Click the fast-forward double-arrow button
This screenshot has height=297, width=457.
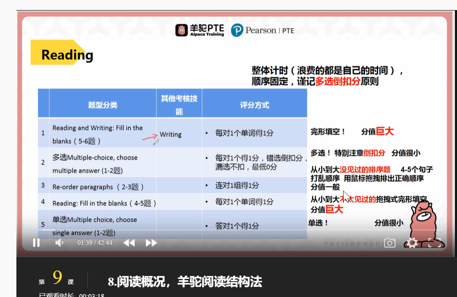pos(151,243)
